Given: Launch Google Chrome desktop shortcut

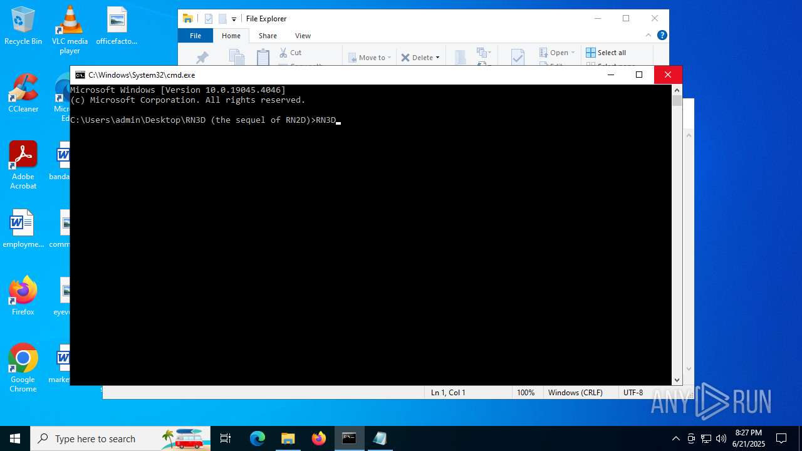Looking at the screenshot, I should [23, 368].
